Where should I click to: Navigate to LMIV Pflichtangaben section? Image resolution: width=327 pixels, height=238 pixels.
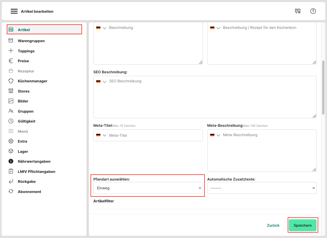[x=36, y=171]
